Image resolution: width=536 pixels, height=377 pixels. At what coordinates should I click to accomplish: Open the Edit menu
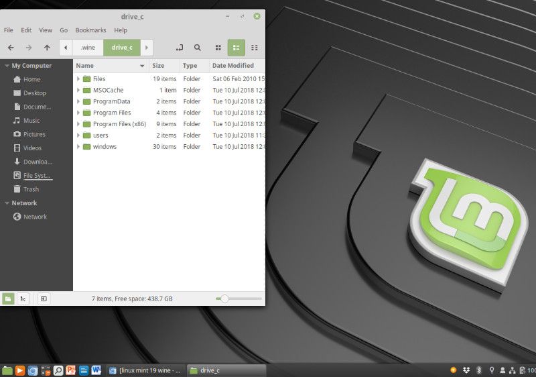click(26, 30)
